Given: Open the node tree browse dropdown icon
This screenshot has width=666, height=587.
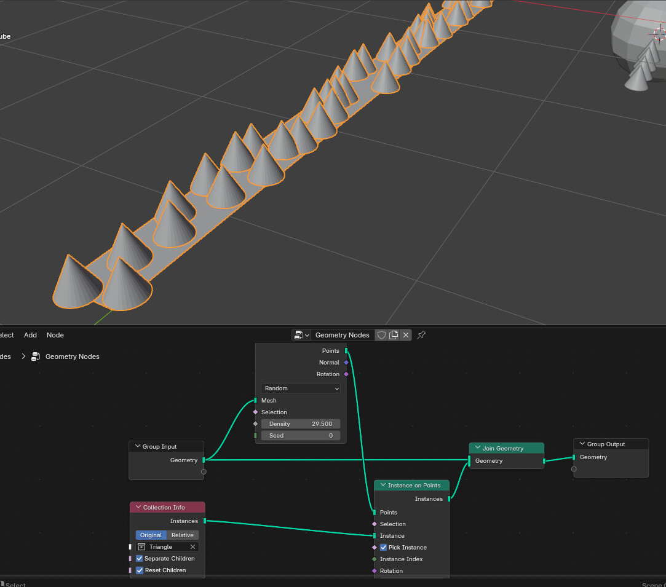Looking at the screenshot, I should coord(301,335).
